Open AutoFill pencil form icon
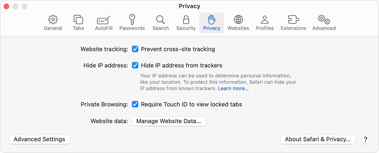The image size is (379, 153). pos(104,20)
